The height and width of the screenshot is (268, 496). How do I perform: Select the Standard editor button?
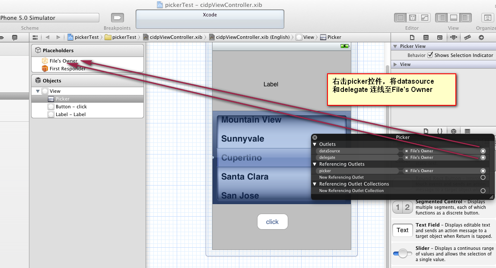tap(401, 18)
